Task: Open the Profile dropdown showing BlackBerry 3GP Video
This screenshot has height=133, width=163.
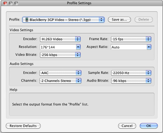Action: coord(63,20)
